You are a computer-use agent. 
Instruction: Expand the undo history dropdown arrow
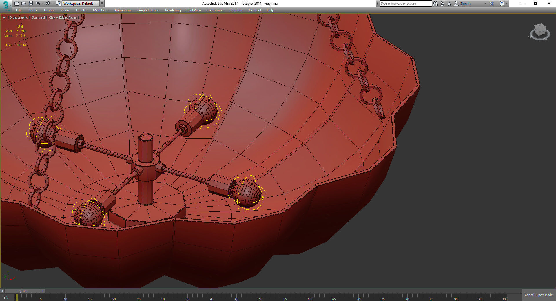[43, 3]
